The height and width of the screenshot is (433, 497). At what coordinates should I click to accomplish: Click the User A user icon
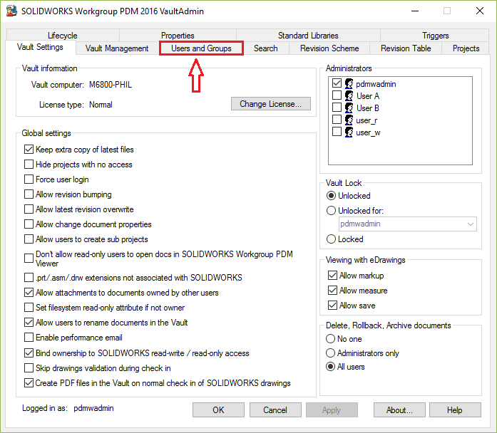349,95
